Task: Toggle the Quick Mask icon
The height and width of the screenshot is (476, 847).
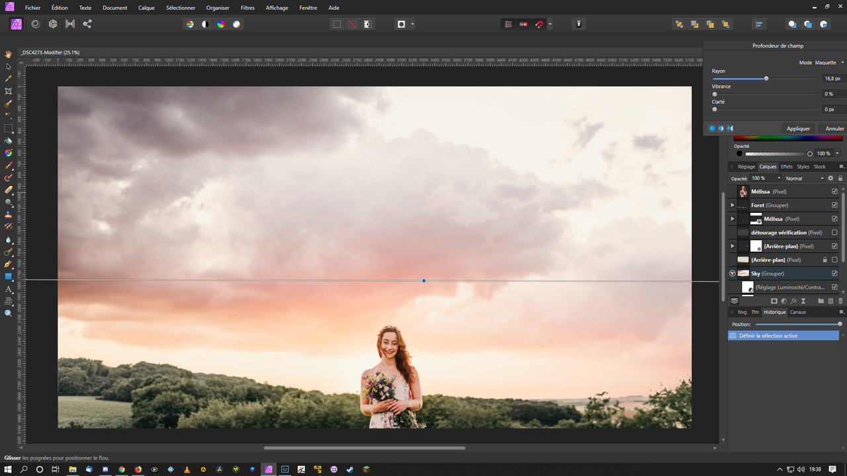Action: (401, 24)
